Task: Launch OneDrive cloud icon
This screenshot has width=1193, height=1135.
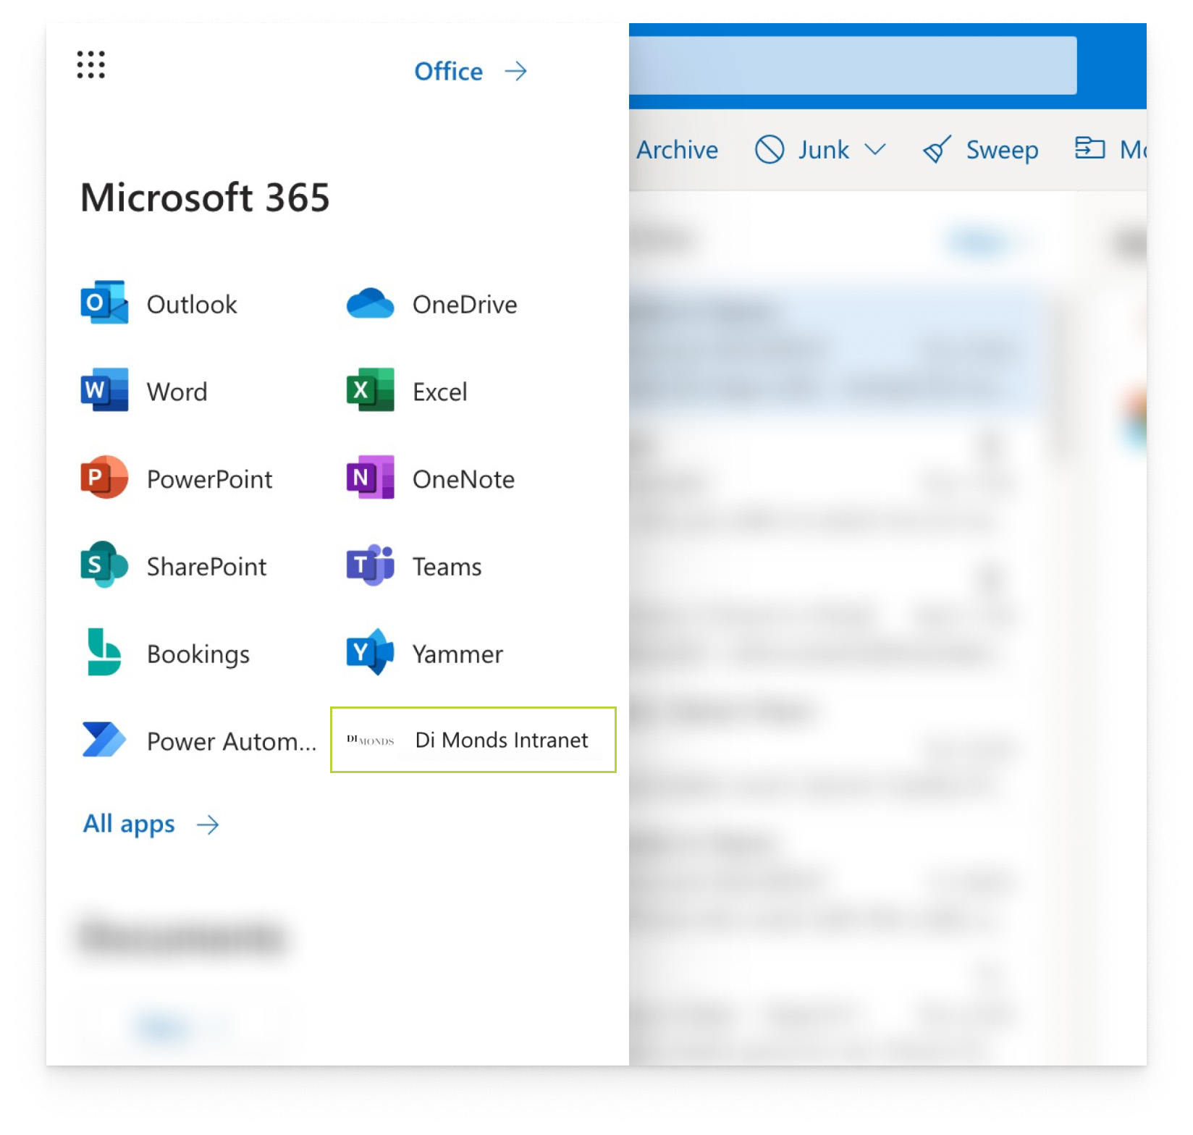Action: [x=370, y=303]
